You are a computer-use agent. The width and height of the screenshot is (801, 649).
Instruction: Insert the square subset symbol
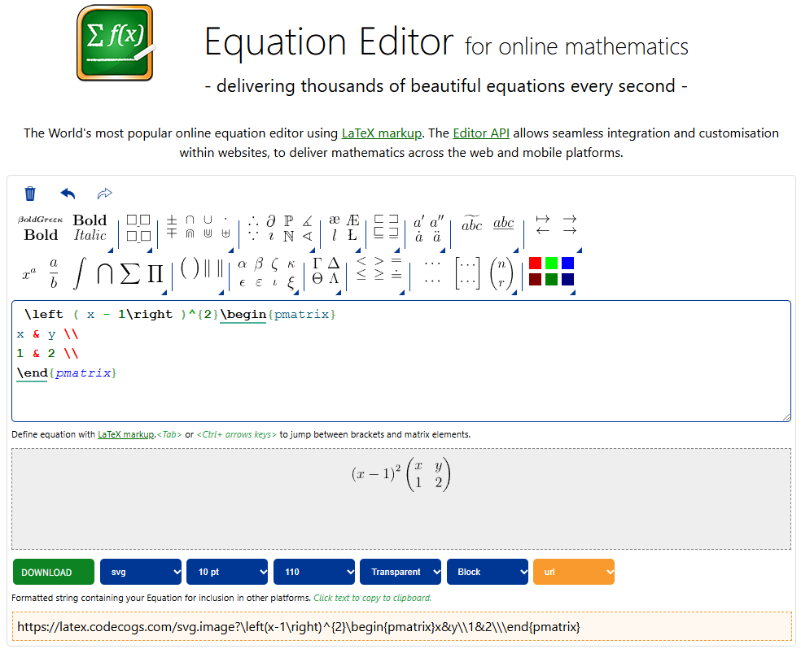click(379, 220)
